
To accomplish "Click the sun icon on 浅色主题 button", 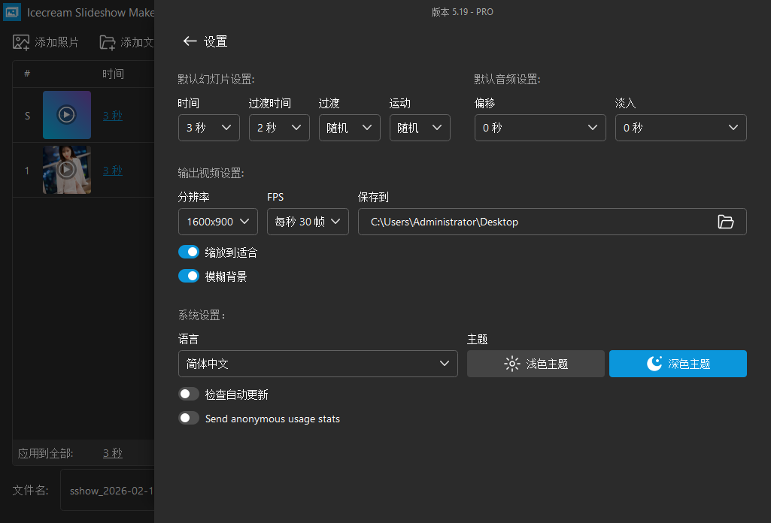I will 511,363.
